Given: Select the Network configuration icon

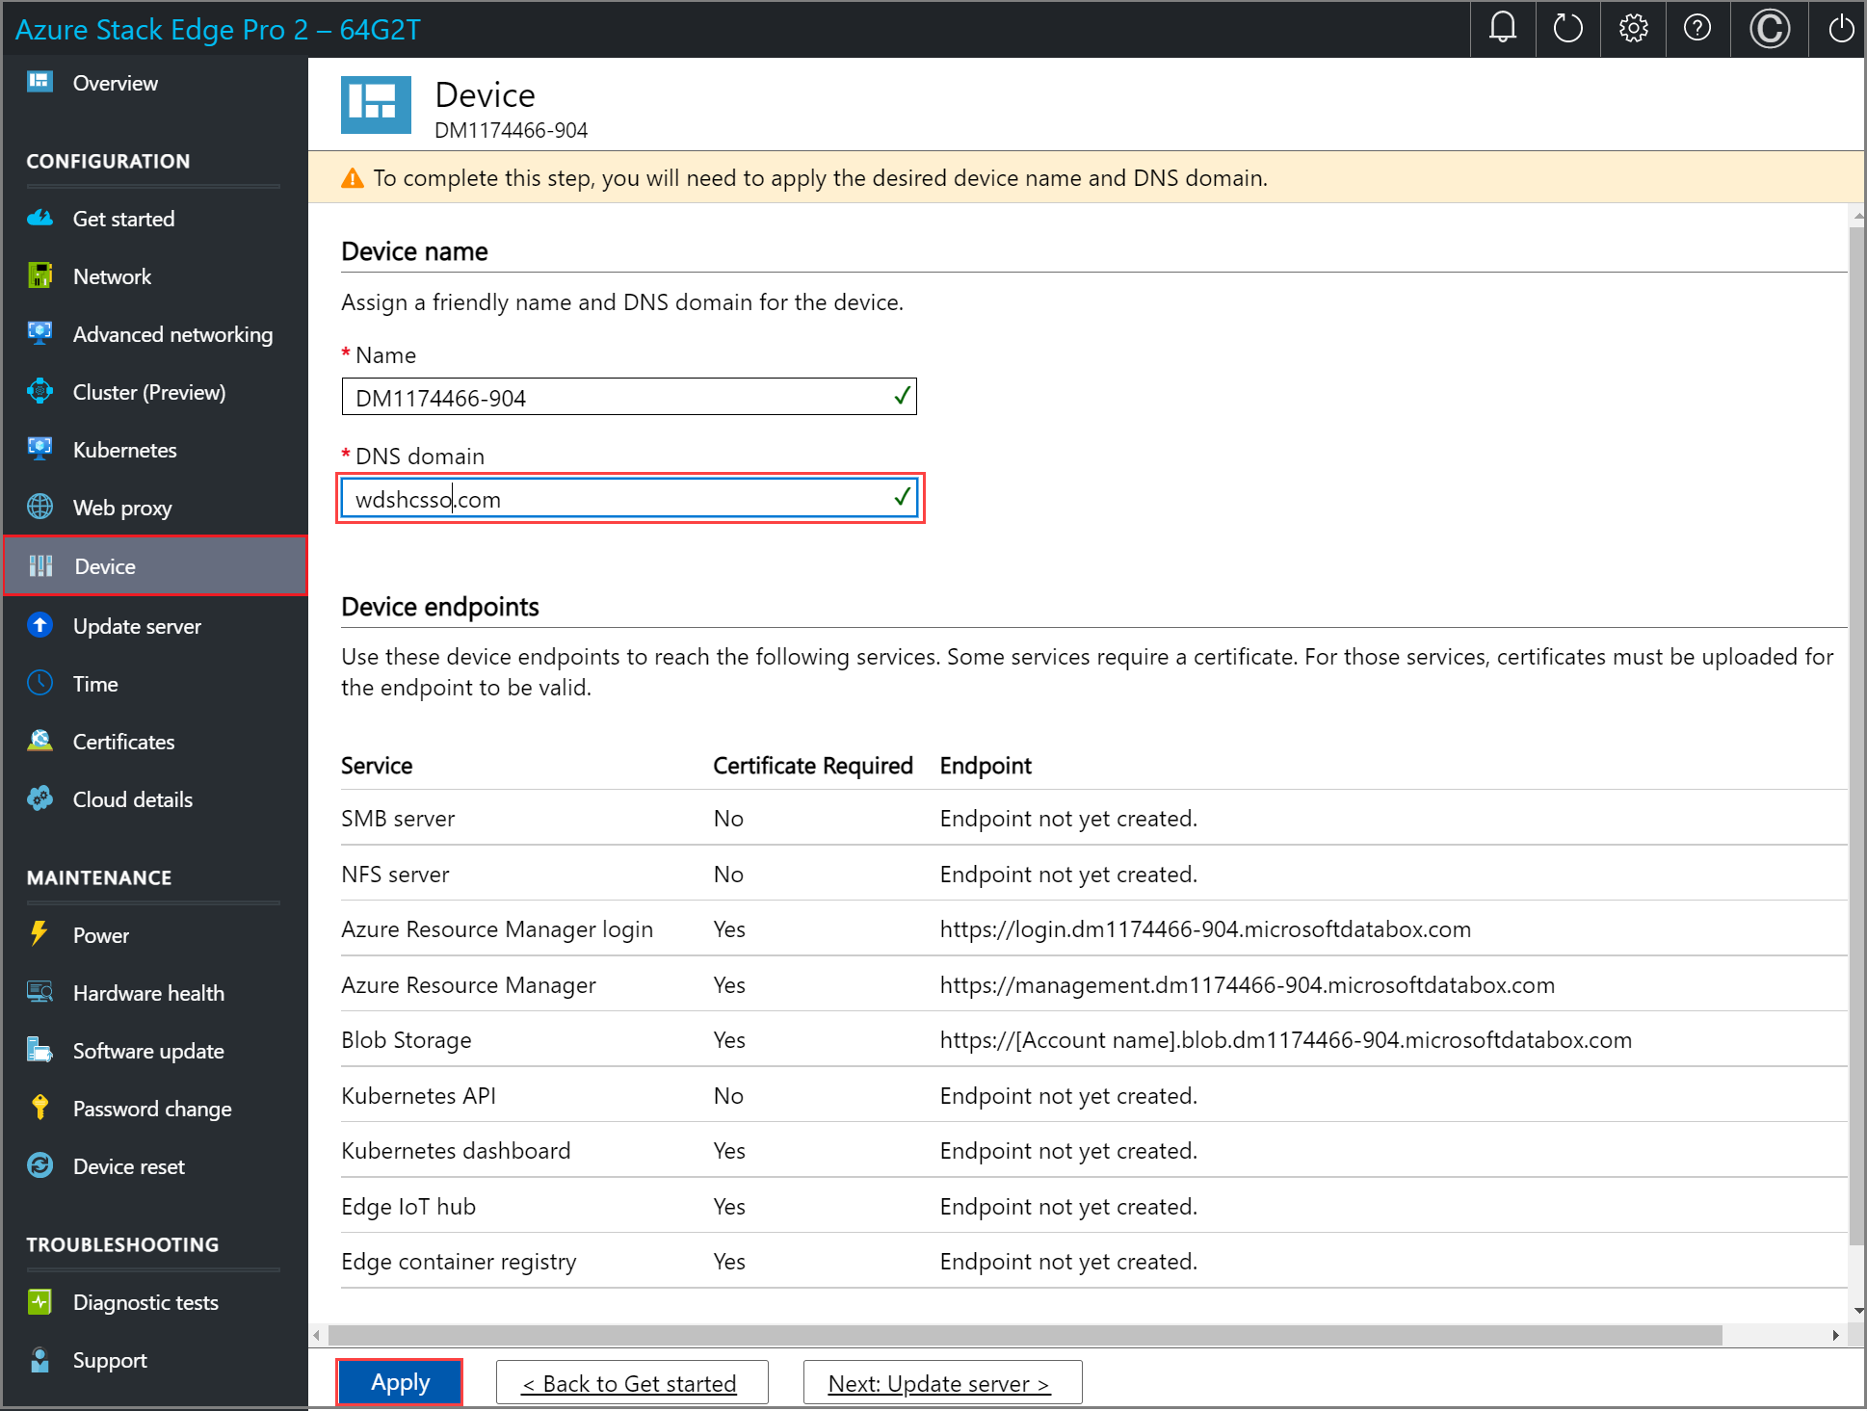Looking at the screenshot, I should [40, 275].
